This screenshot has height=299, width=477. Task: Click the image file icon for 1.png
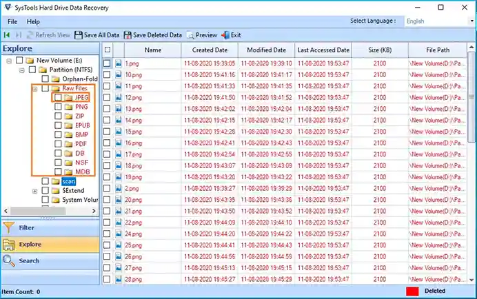tap(119, 63)
